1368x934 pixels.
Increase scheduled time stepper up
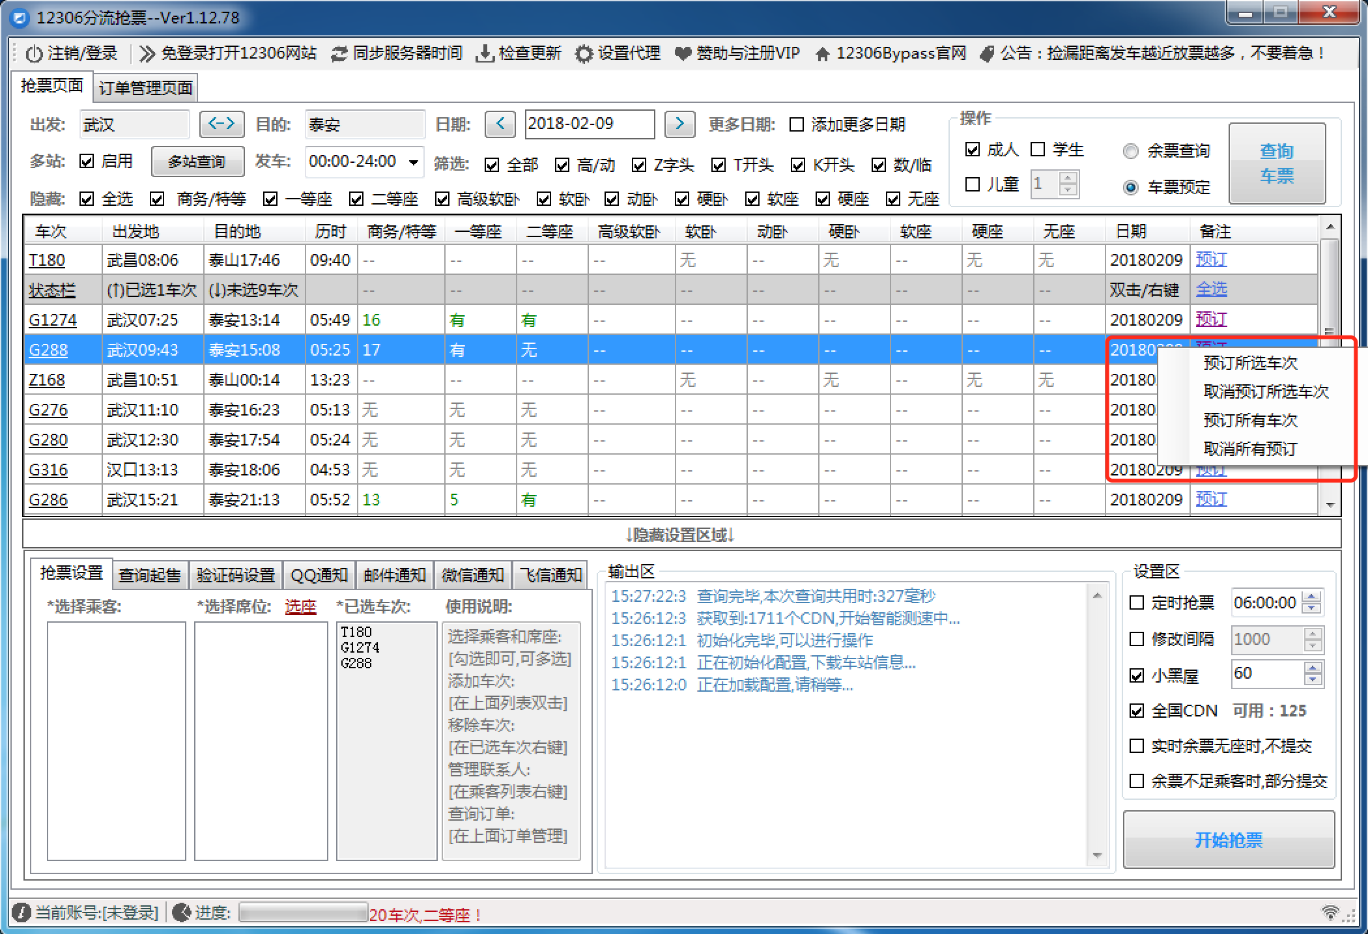coord(1313,596)
